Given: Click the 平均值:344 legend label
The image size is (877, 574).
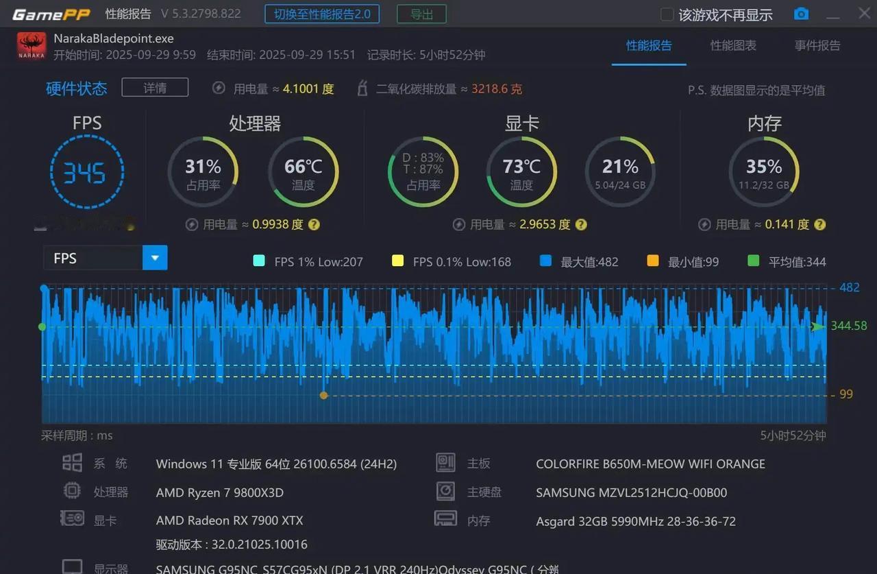Looking at the screenshot, I should tap(797, 261).
